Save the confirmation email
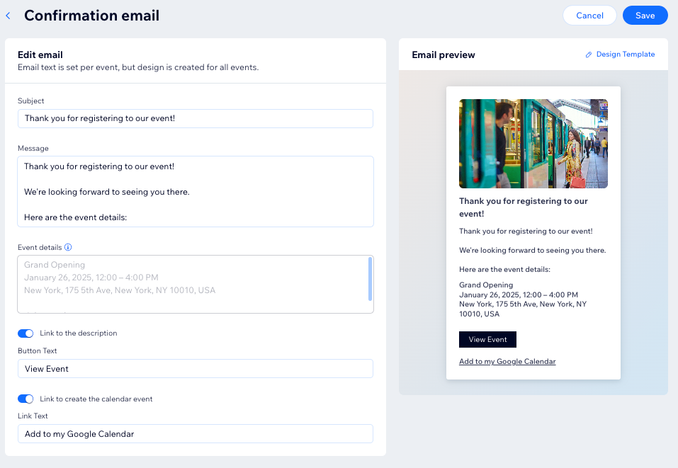 click(645, 16)
